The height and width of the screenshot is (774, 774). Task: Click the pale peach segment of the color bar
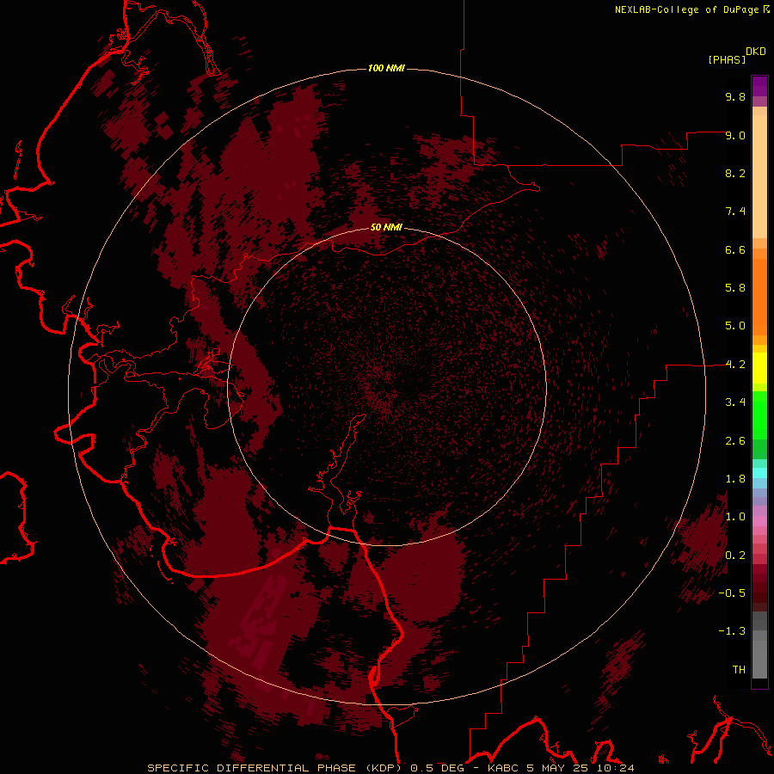click(x=759, y=176)
